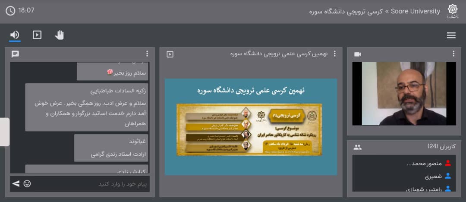Click the clock icon beside 18:07

[10, 11]
